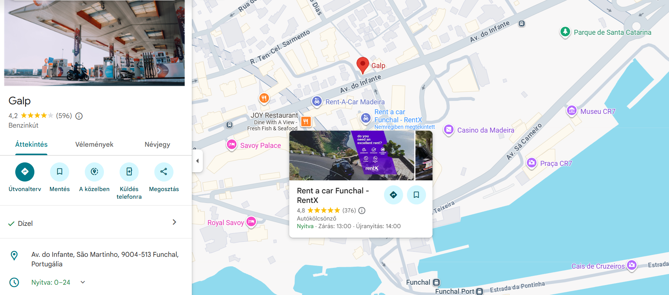Open the Galp gas station header photo
The height and width of the screenshot is (295, 669).
pos(94,43)
